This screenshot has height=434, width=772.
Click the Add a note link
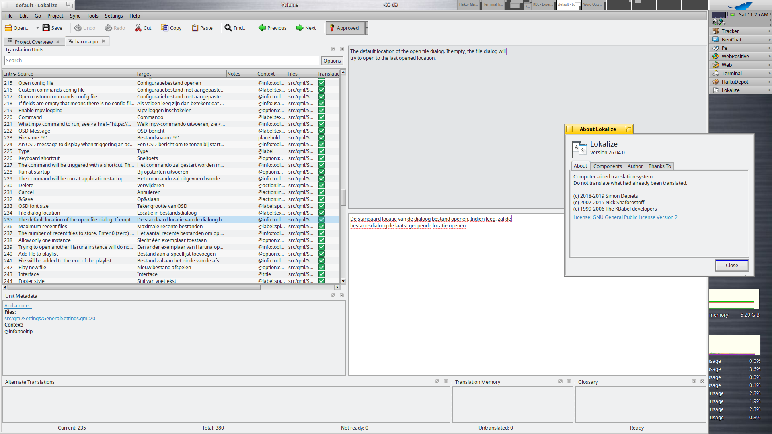coord(18,306)
